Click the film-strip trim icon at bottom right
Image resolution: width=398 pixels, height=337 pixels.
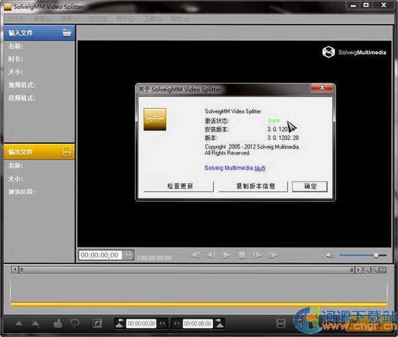click(280, 324)
